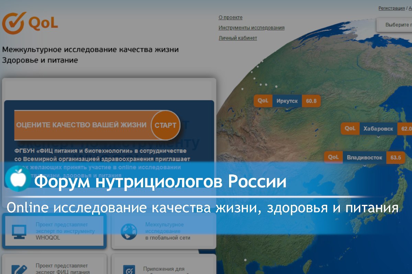Click the globe icon for Межкультурное исследование

coord(129,232)
